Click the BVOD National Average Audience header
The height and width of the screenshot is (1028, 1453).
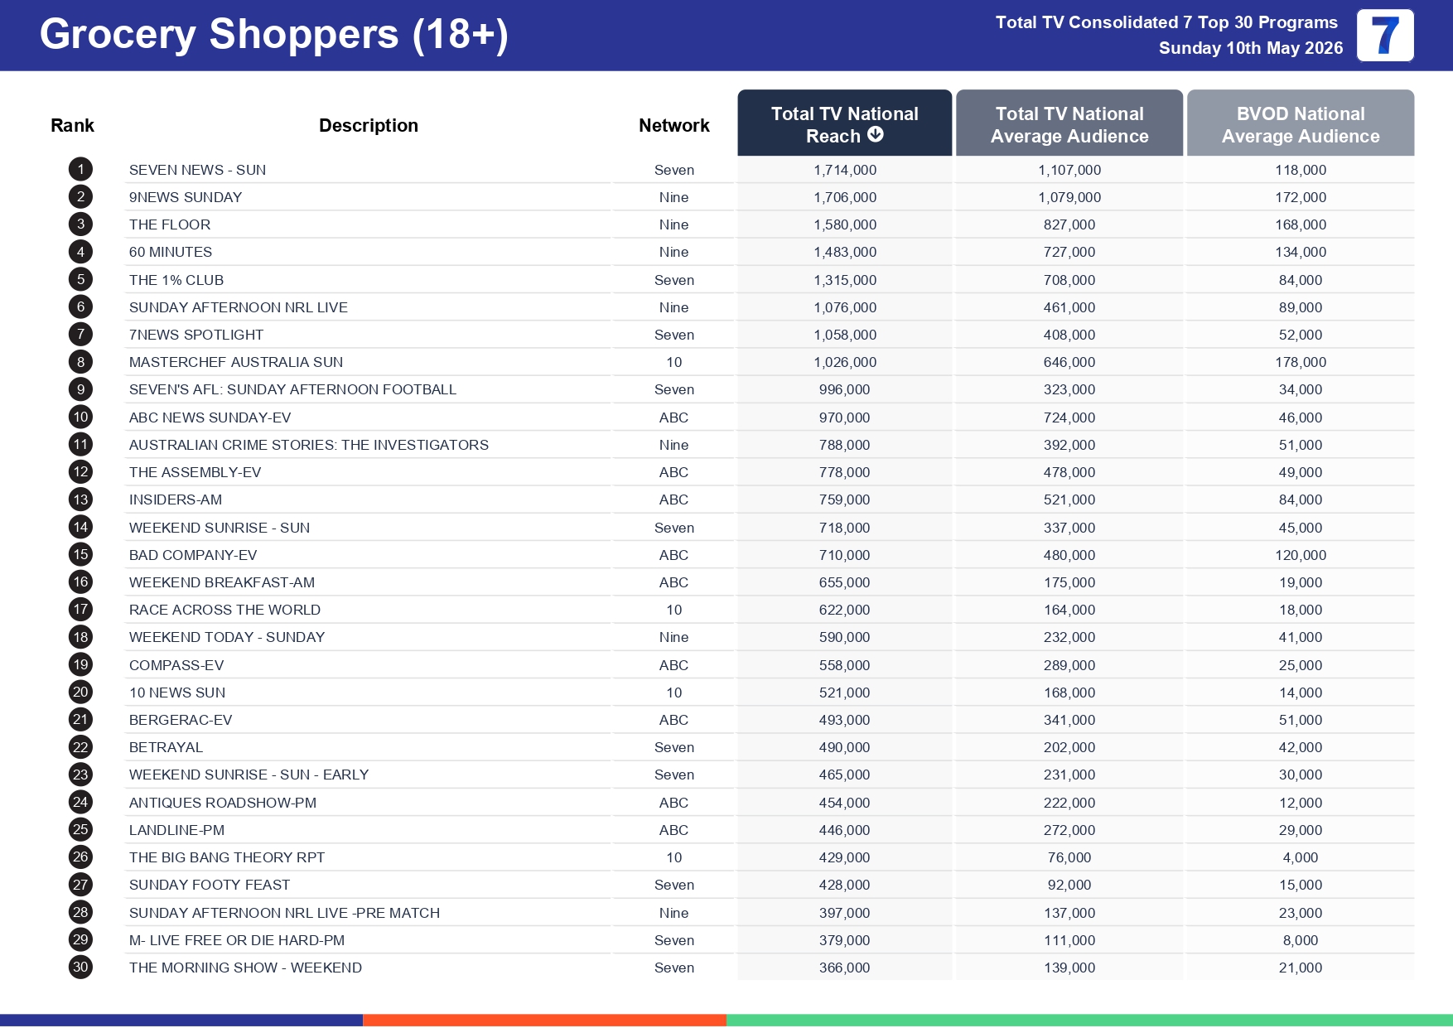[x=1301, y=123]
